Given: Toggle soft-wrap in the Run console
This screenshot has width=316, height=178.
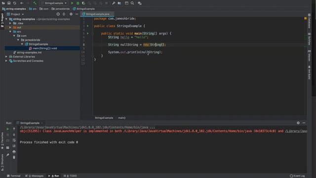Looking at the screenshot, I should [x=14, y=140].
